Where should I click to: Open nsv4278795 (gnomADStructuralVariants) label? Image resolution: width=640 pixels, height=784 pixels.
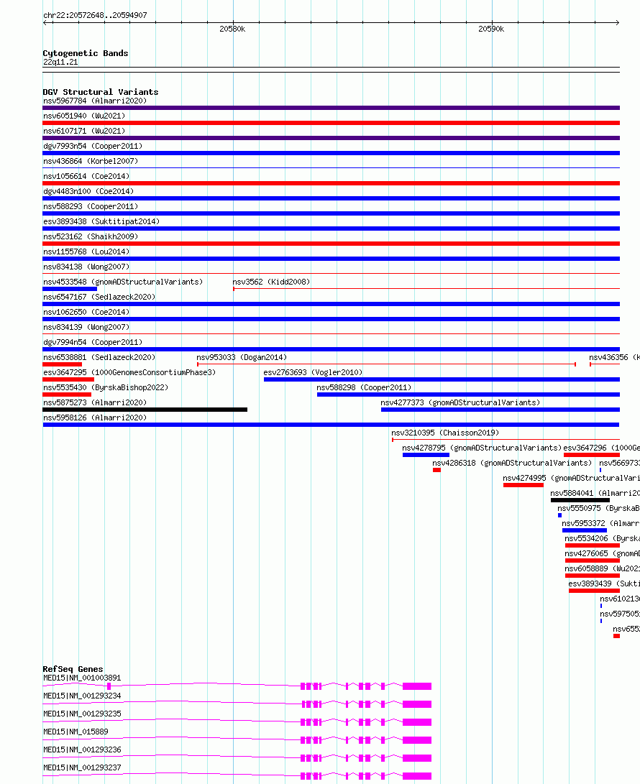(x=482, y=448)
